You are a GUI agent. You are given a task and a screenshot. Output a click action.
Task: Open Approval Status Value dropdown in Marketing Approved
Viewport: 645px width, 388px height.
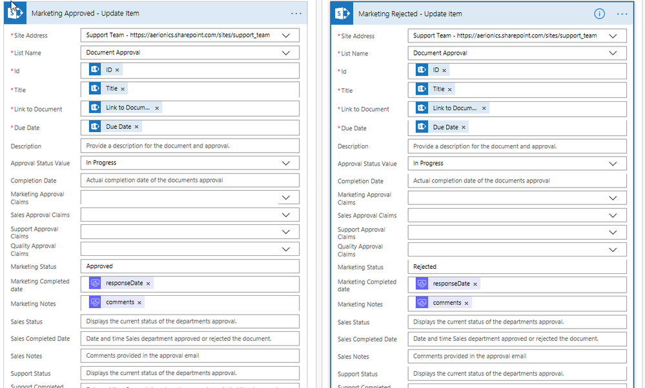pos(286,163)
